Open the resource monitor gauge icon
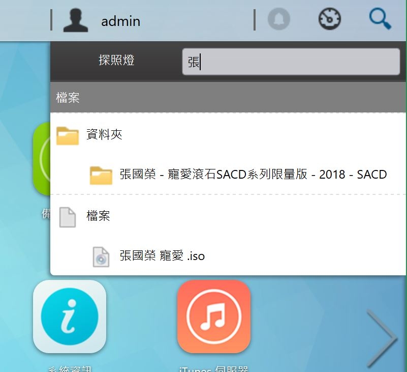 (x=330, y=19)
